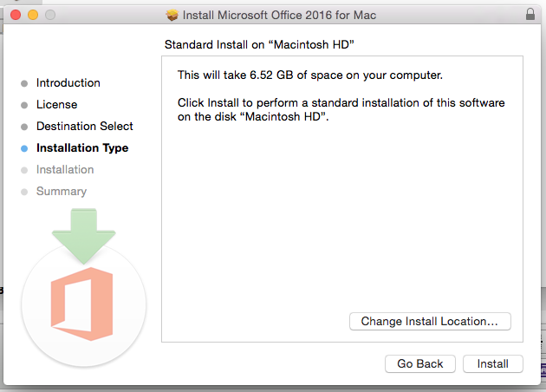Click the grayed-out Summary step label
The image size is (546, 392).
pos(62,192)
